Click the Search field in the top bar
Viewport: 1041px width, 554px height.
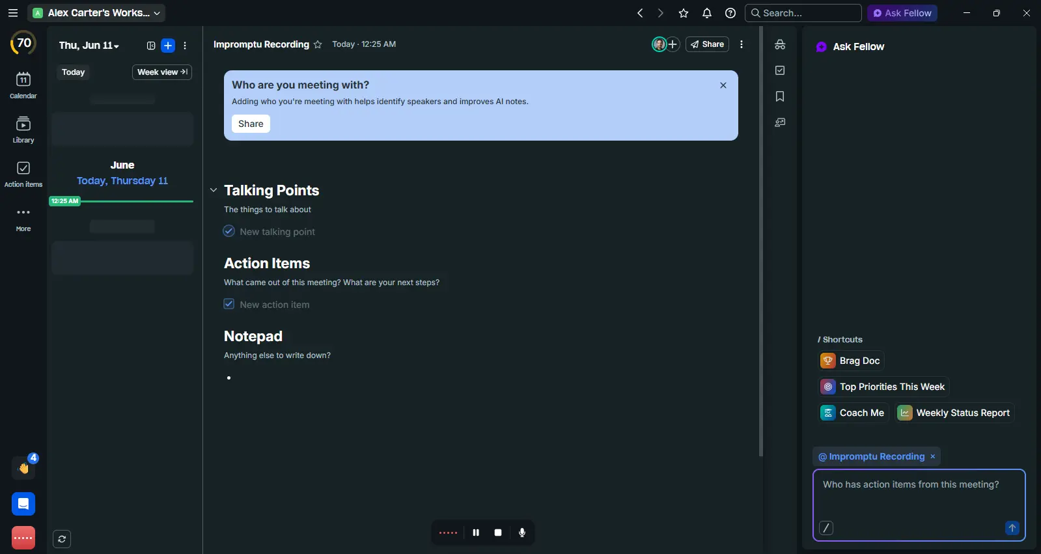tap(803, 13)
